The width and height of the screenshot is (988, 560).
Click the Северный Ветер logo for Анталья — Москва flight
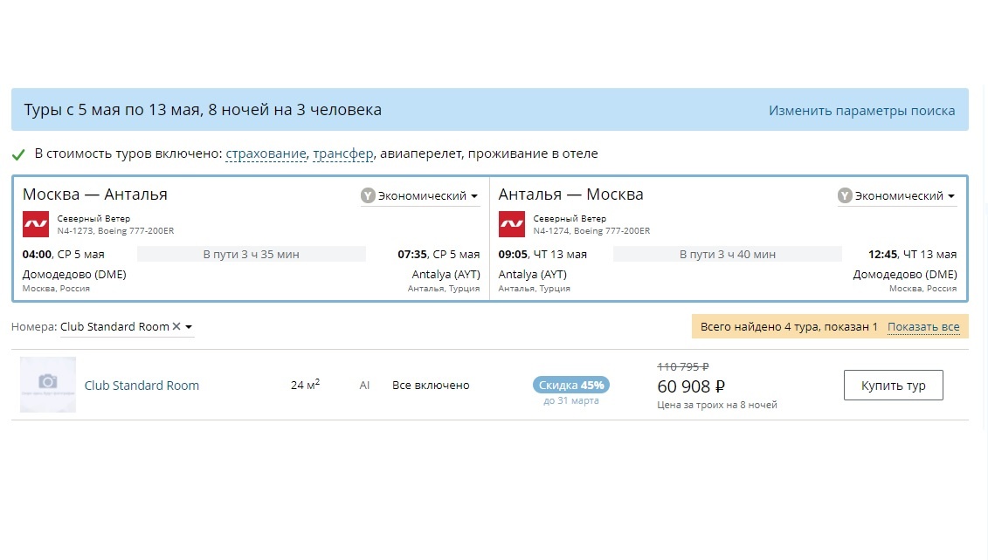(512, 225)
